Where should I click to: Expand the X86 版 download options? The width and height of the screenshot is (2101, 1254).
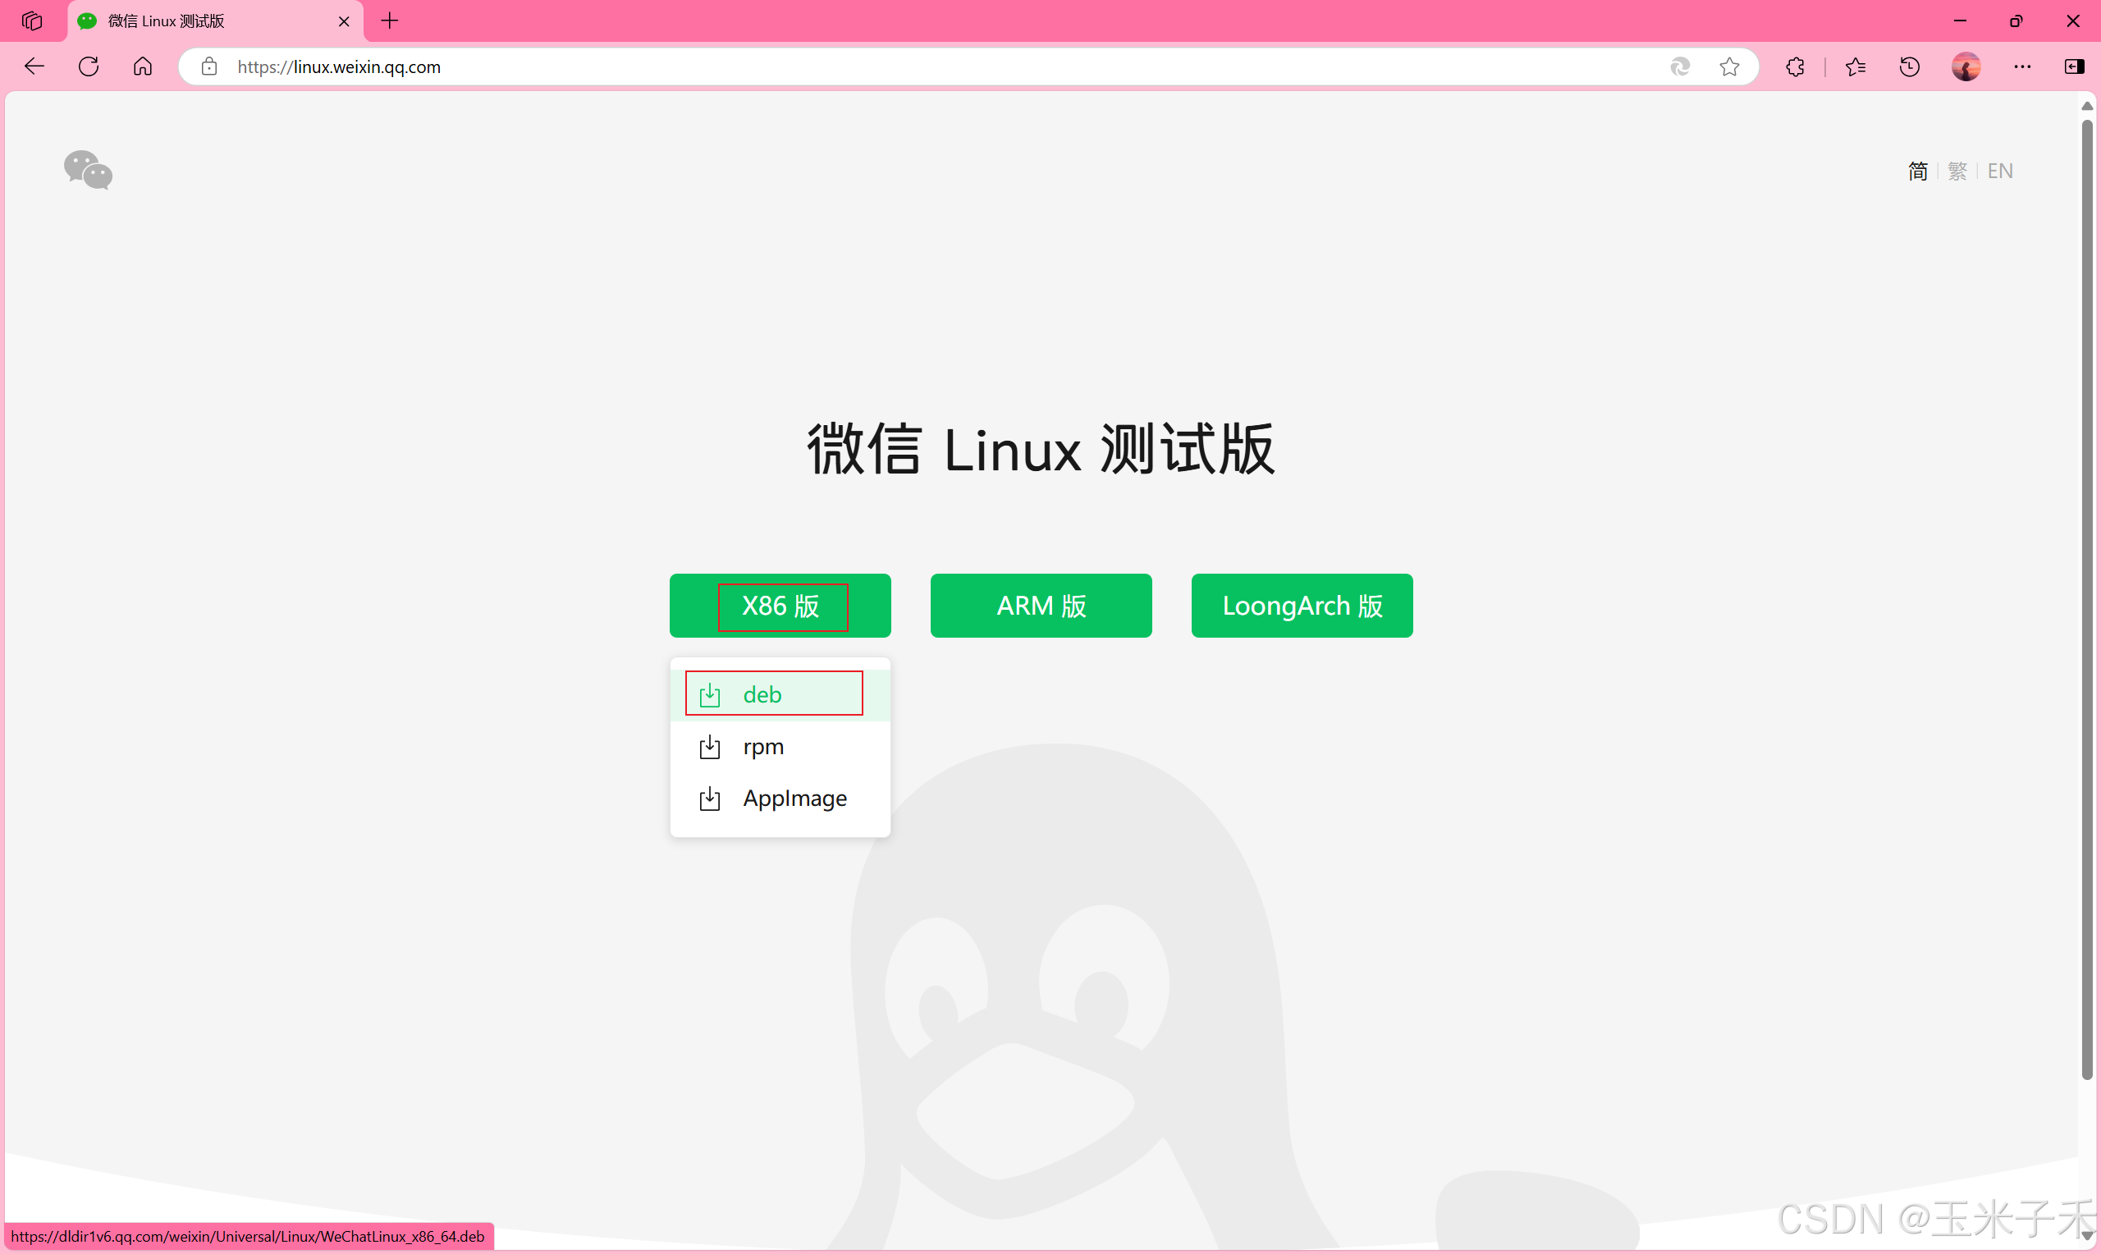780,606
